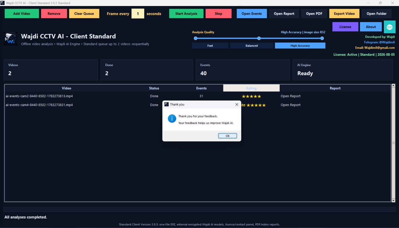Click the Video column header

click(66, 88)
